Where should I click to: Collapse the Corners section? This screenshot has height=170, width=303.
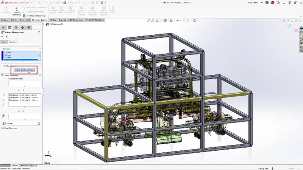tap(40, 49)
